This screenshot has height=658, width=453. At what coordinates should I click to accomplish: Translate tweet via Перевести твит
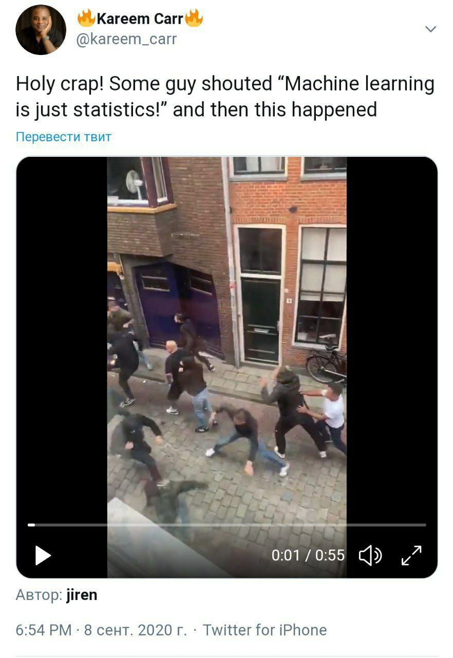point(64,137)
